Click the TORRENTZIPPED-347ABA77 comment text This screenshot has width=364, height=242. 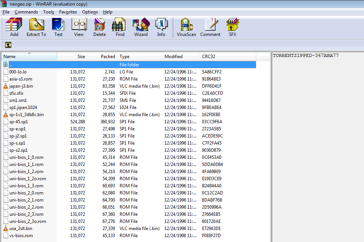coord(306,55)
